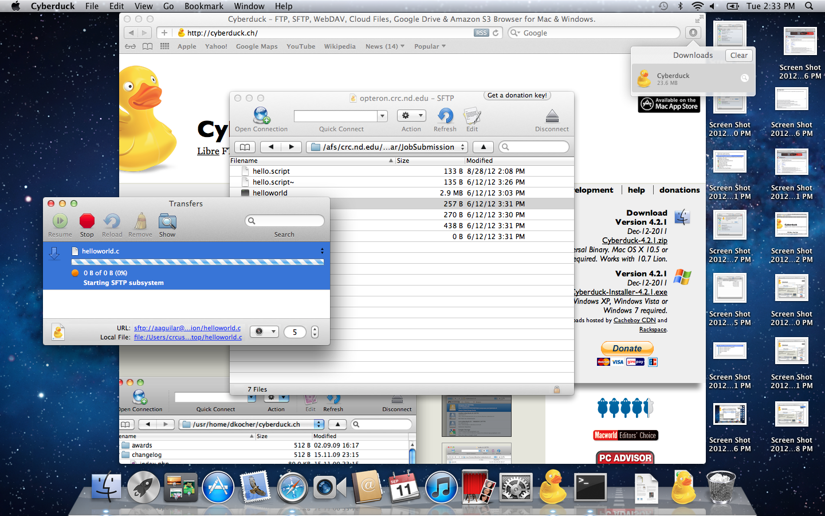825x516 pixels.
Task: Click the Remove broom icon in Transfers
Action: coord(140,221)
